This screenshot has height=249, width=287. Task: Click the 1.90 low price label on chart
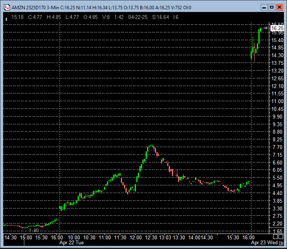(34, 230)
